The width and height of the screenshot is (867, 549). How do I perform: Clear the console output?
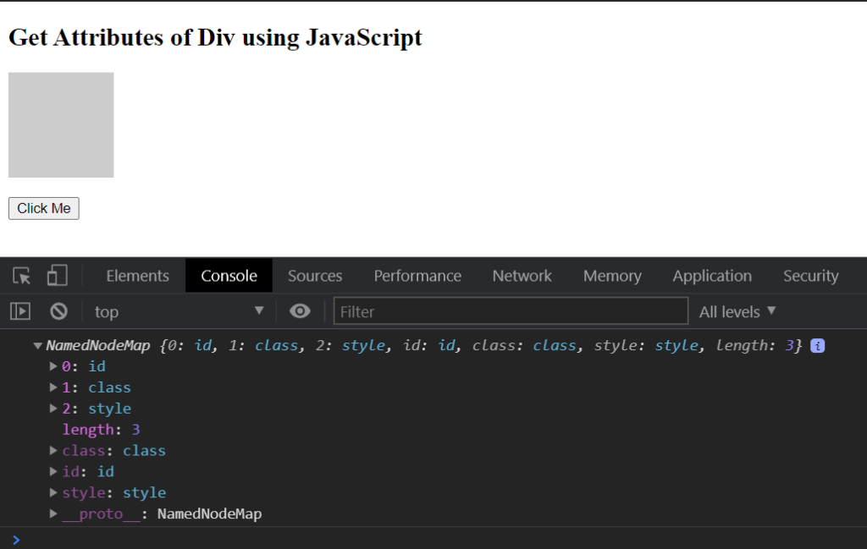[x=58, y=311]
